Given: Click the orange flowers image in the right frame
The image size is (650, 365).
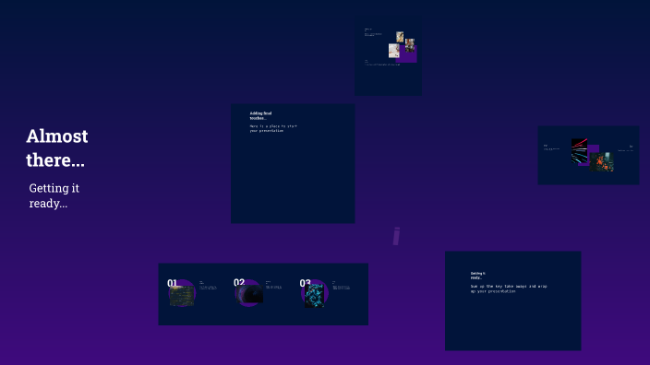Looking at the screenshot, I should (x=601, y=162).
